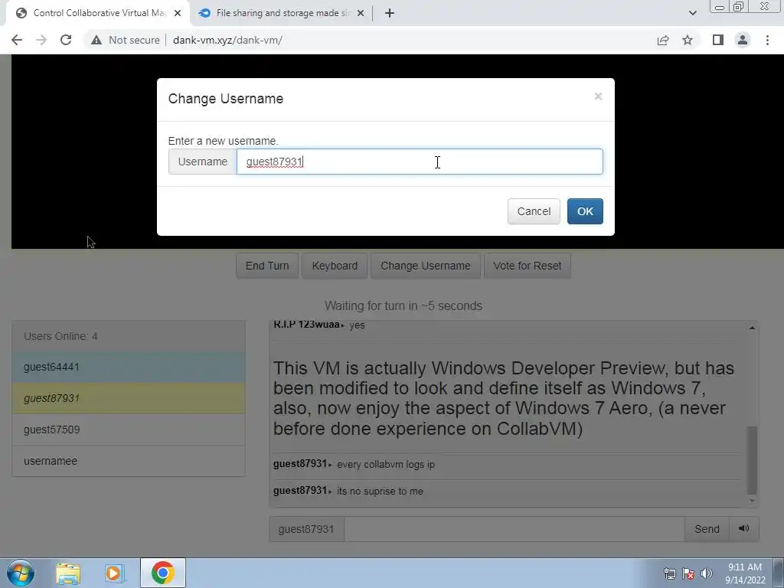Screen dimensions: 784x588
Task: Confirm the new username with OK
Action: click(x=585, y=211)
